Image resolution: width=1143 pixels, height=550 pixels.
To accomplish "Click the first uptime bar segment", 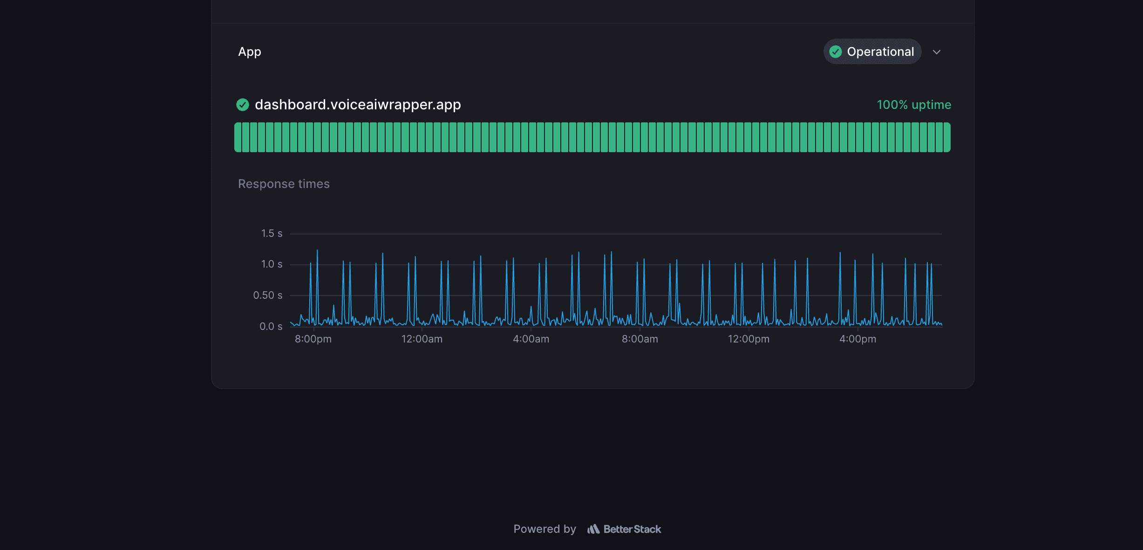I will 238,137.
